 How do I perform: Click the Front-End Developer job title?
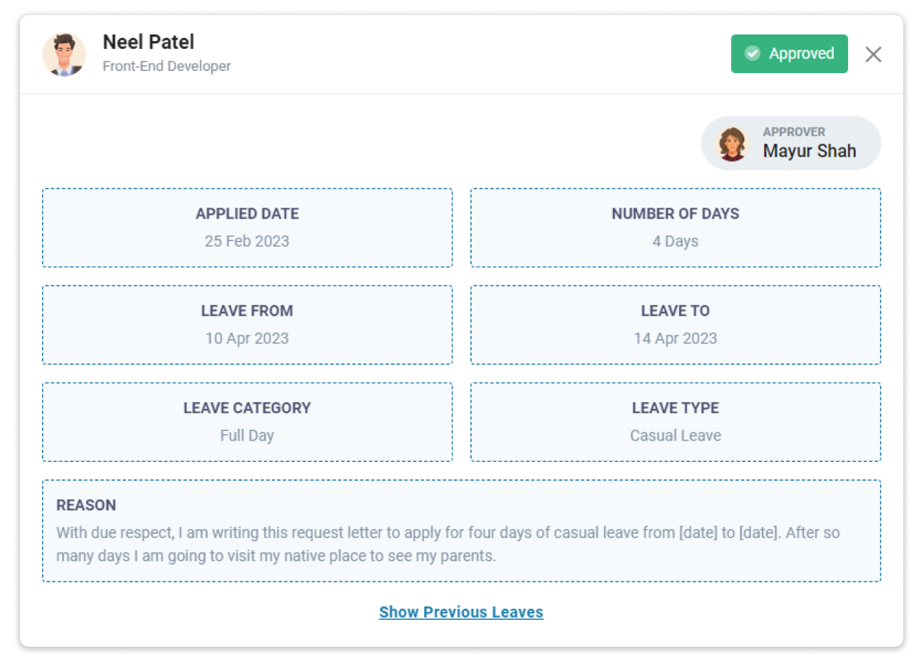(x=167, y=66)
